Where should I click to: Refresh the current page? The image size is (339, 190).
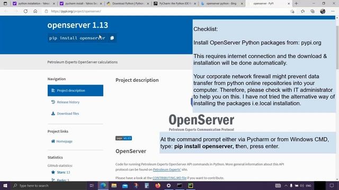point(25,11)
